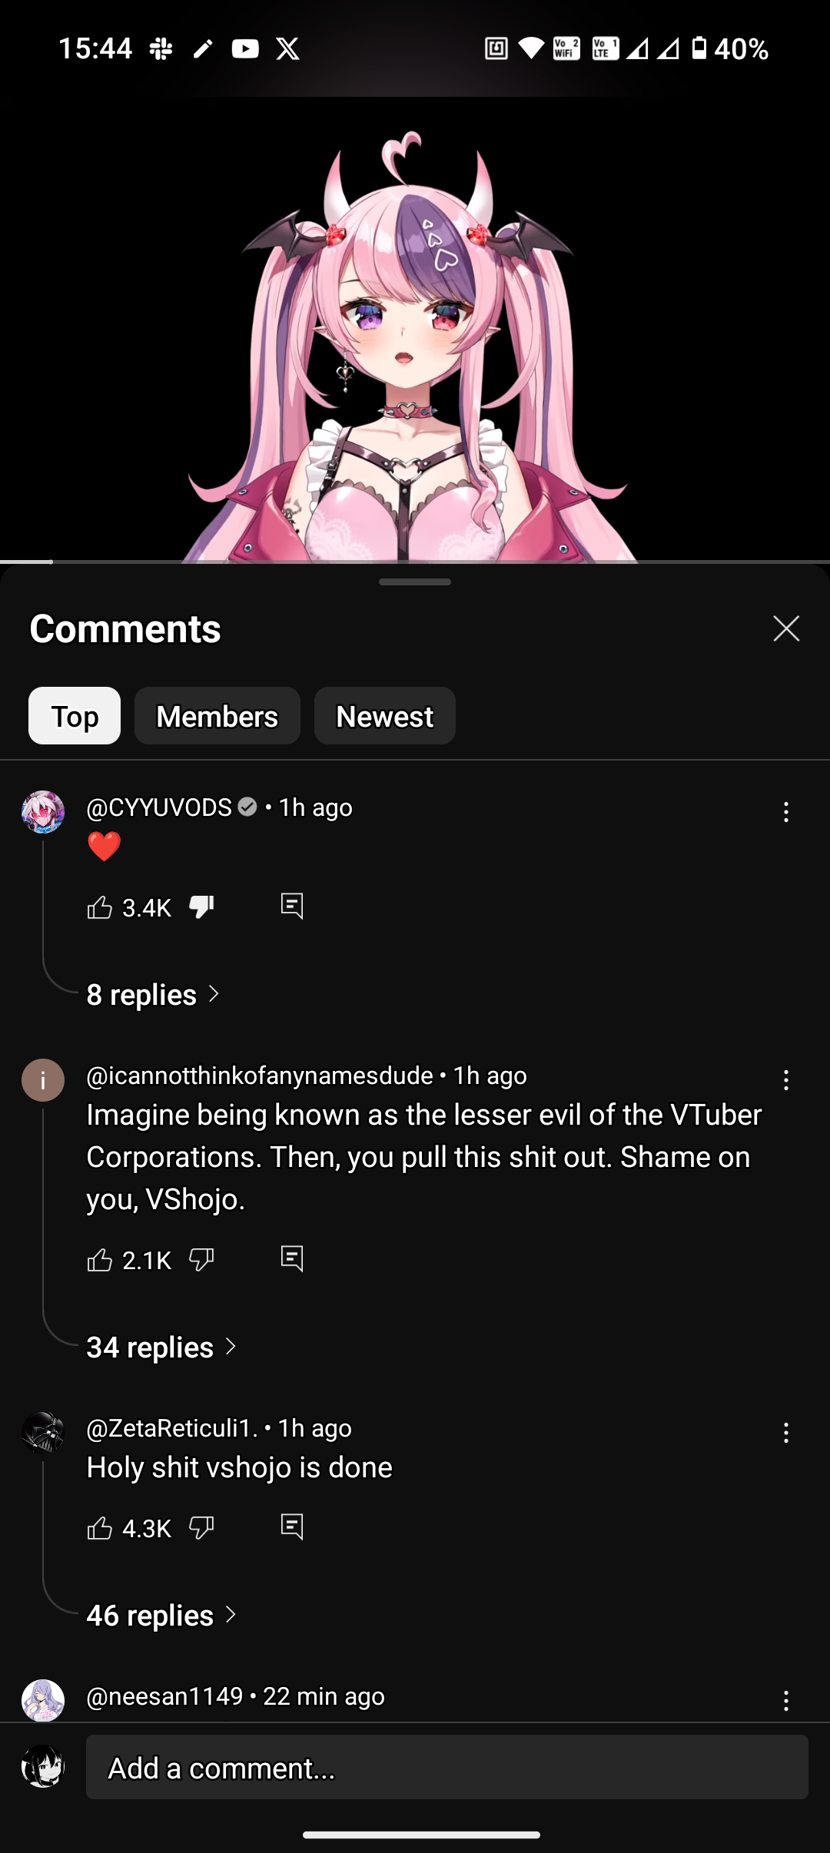Reply to the @CYYUVODS comment
Image resolution: width=830 pixels, height=1853 pixels.
pyautogui.click(x=292, y=907)
